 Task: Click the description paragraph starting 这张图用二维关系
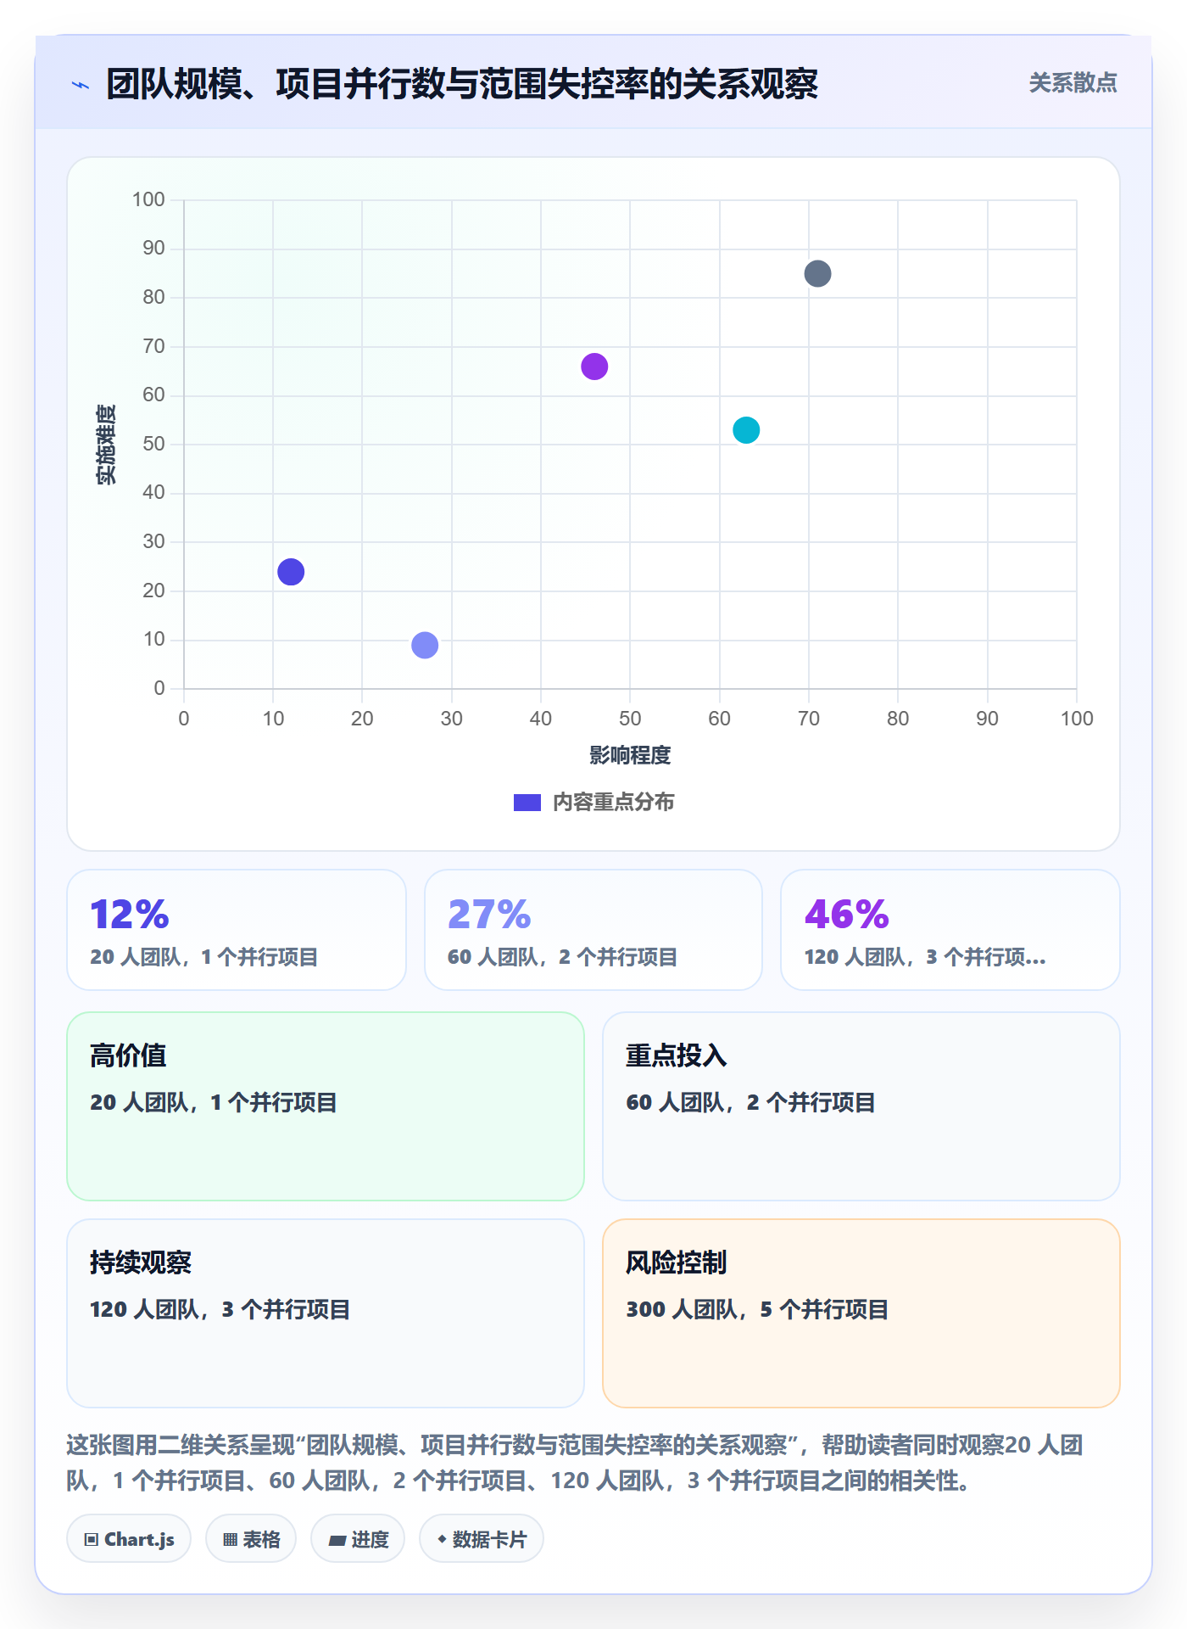(575, 1463)
